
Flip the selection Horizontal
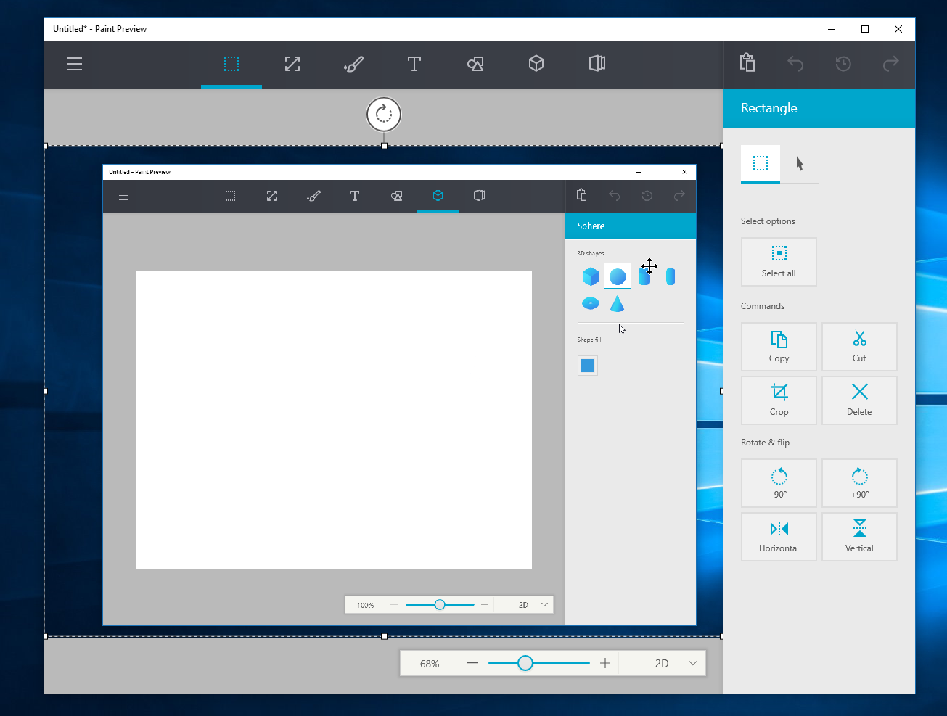[x=779, y=536]
